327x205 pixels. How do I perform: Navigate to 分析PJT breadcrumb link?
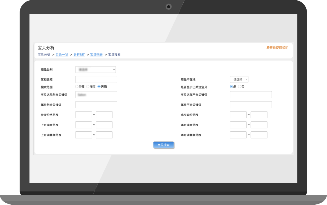(79, 55)
